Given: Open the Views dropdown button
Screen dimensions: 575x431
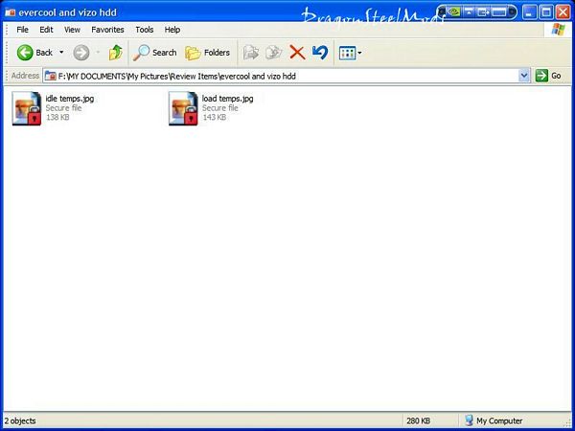Looking at the screenshot, I should coord(350,53).
